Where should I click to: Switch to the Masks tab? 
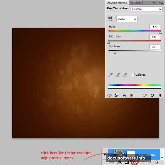tap(136, 2)
